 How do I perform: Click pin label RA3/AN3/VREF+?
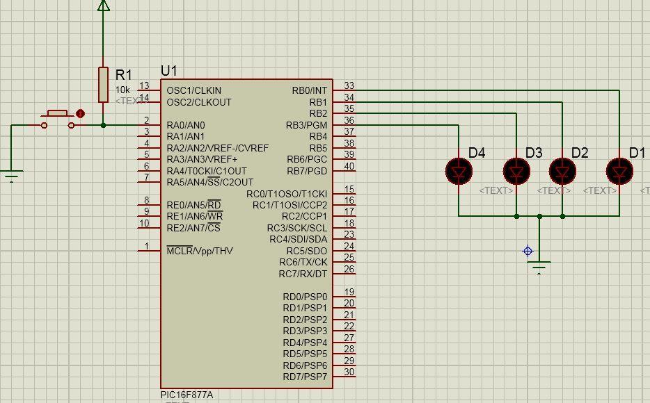click(x=203, y=159)
